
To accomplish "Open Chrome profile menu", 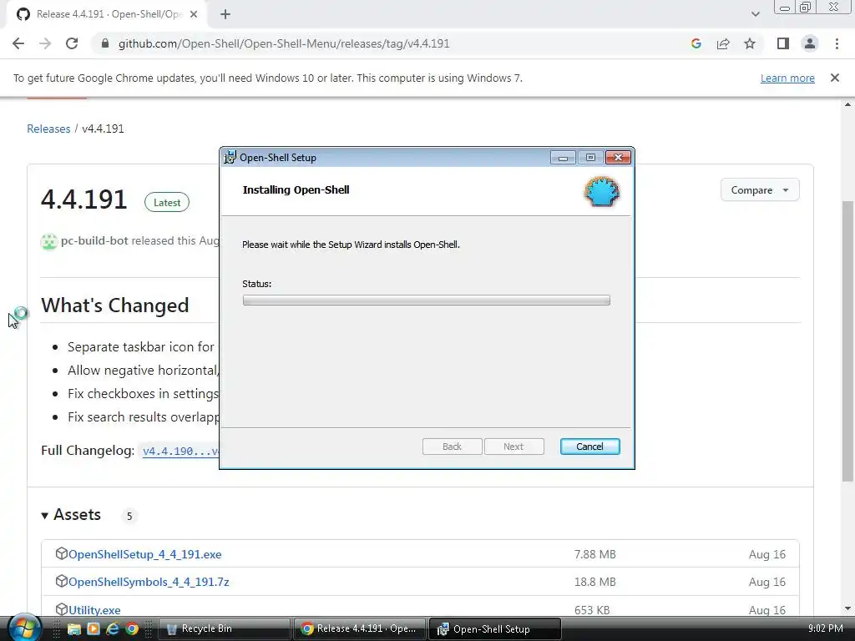I will pyautogui.click(x=810, y=43).
